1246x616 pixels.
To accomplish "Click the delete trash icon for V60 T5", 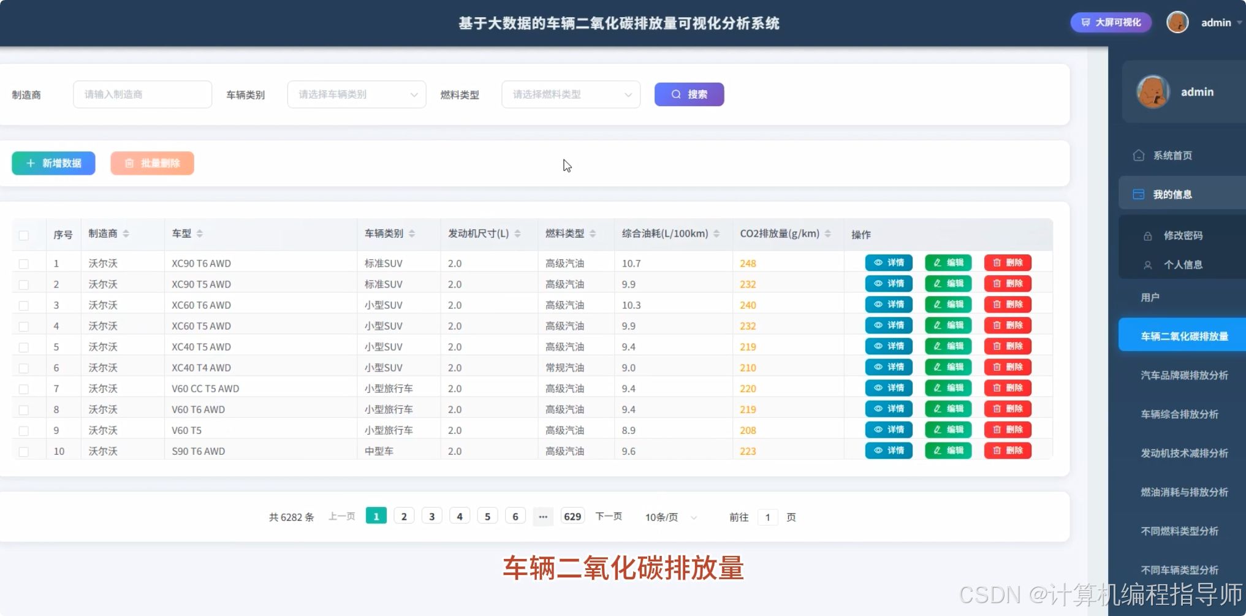I will click(997, 430).
